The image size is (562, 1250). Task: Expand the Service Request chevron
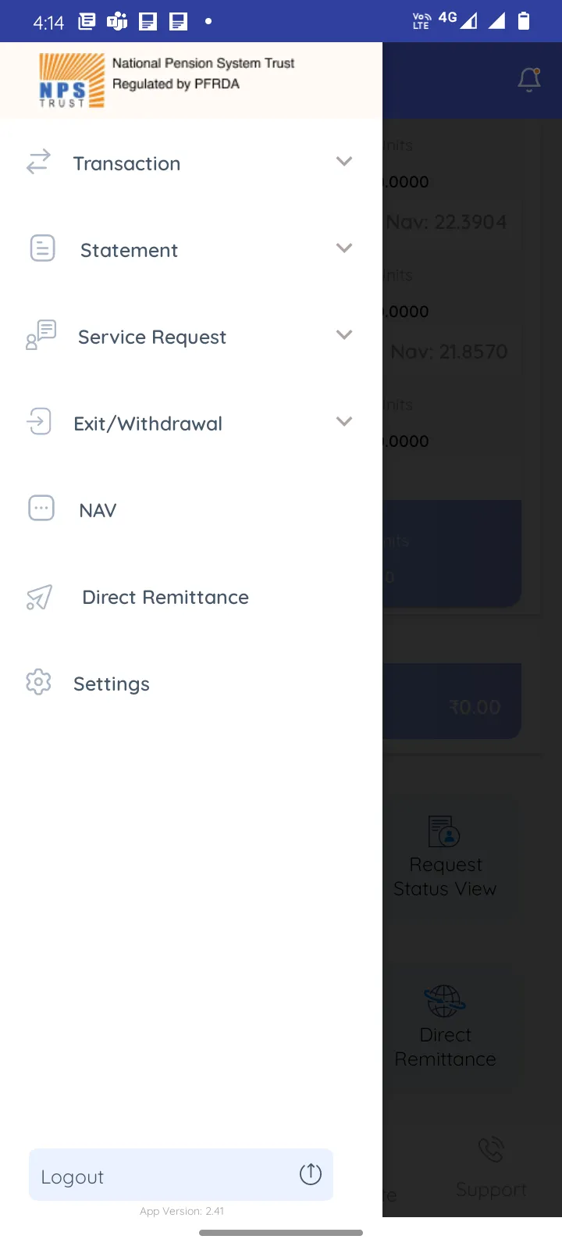click(344, 335)
